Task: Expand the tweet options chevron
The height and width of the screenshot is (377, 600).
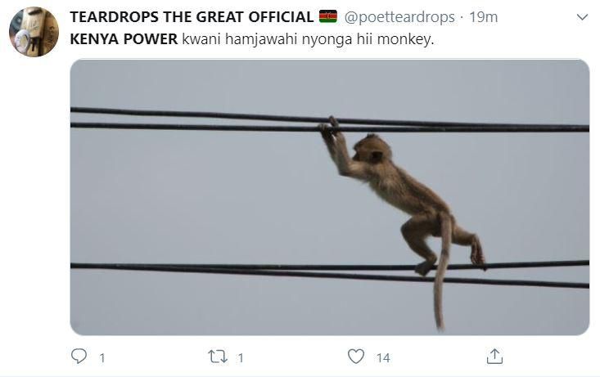Action: (x=582, y=17)
